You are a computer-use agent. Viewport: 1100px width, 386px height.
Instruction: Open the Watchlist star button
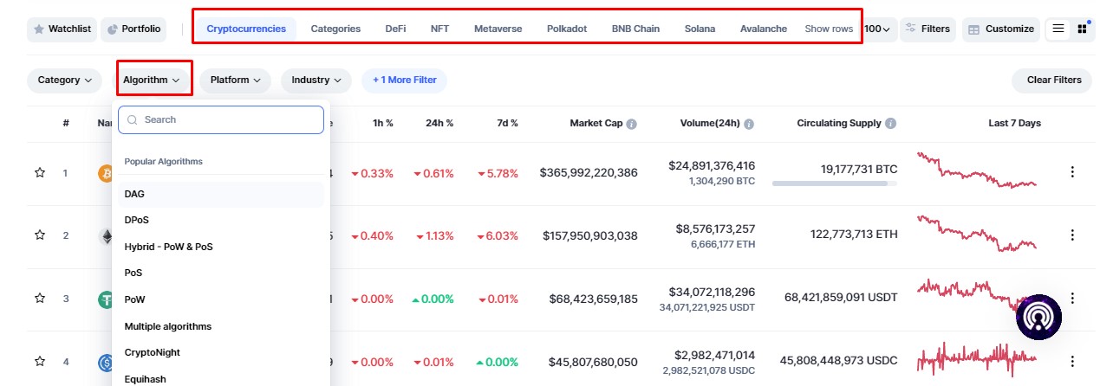coord(62,29)
